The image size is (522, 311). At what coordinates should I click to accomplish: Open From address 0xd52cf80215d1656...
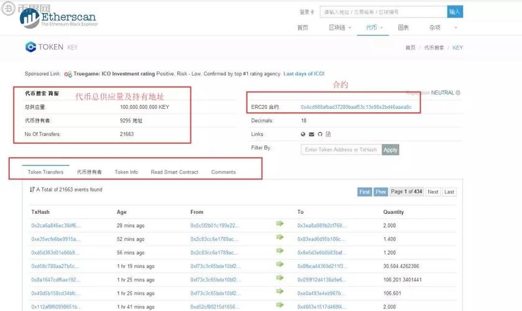click(215, 307)
